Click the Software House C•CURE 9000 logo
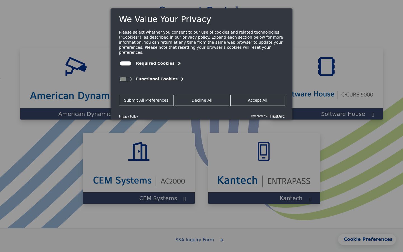The width and height of the screenshot is (403, 252). (333, 94)
